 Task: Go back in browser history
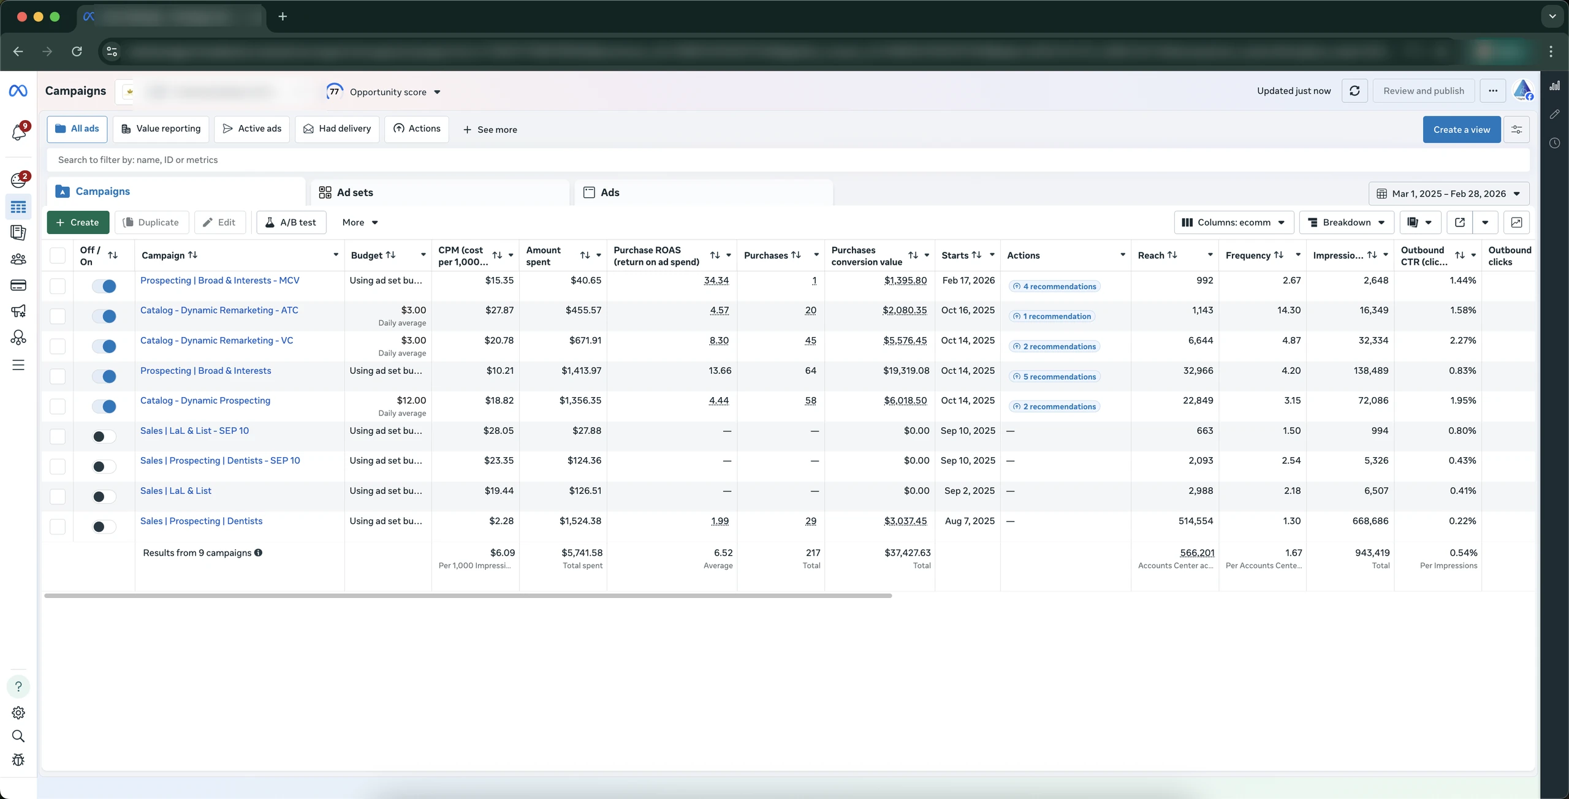click(x=18, y=51)
